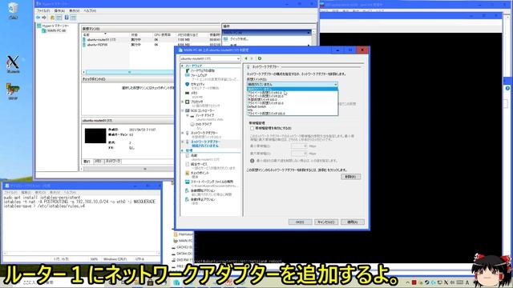The image size is (513, 288).
Task: Select 自動停止アクション in management list
Action: click(x=203, y=199)
